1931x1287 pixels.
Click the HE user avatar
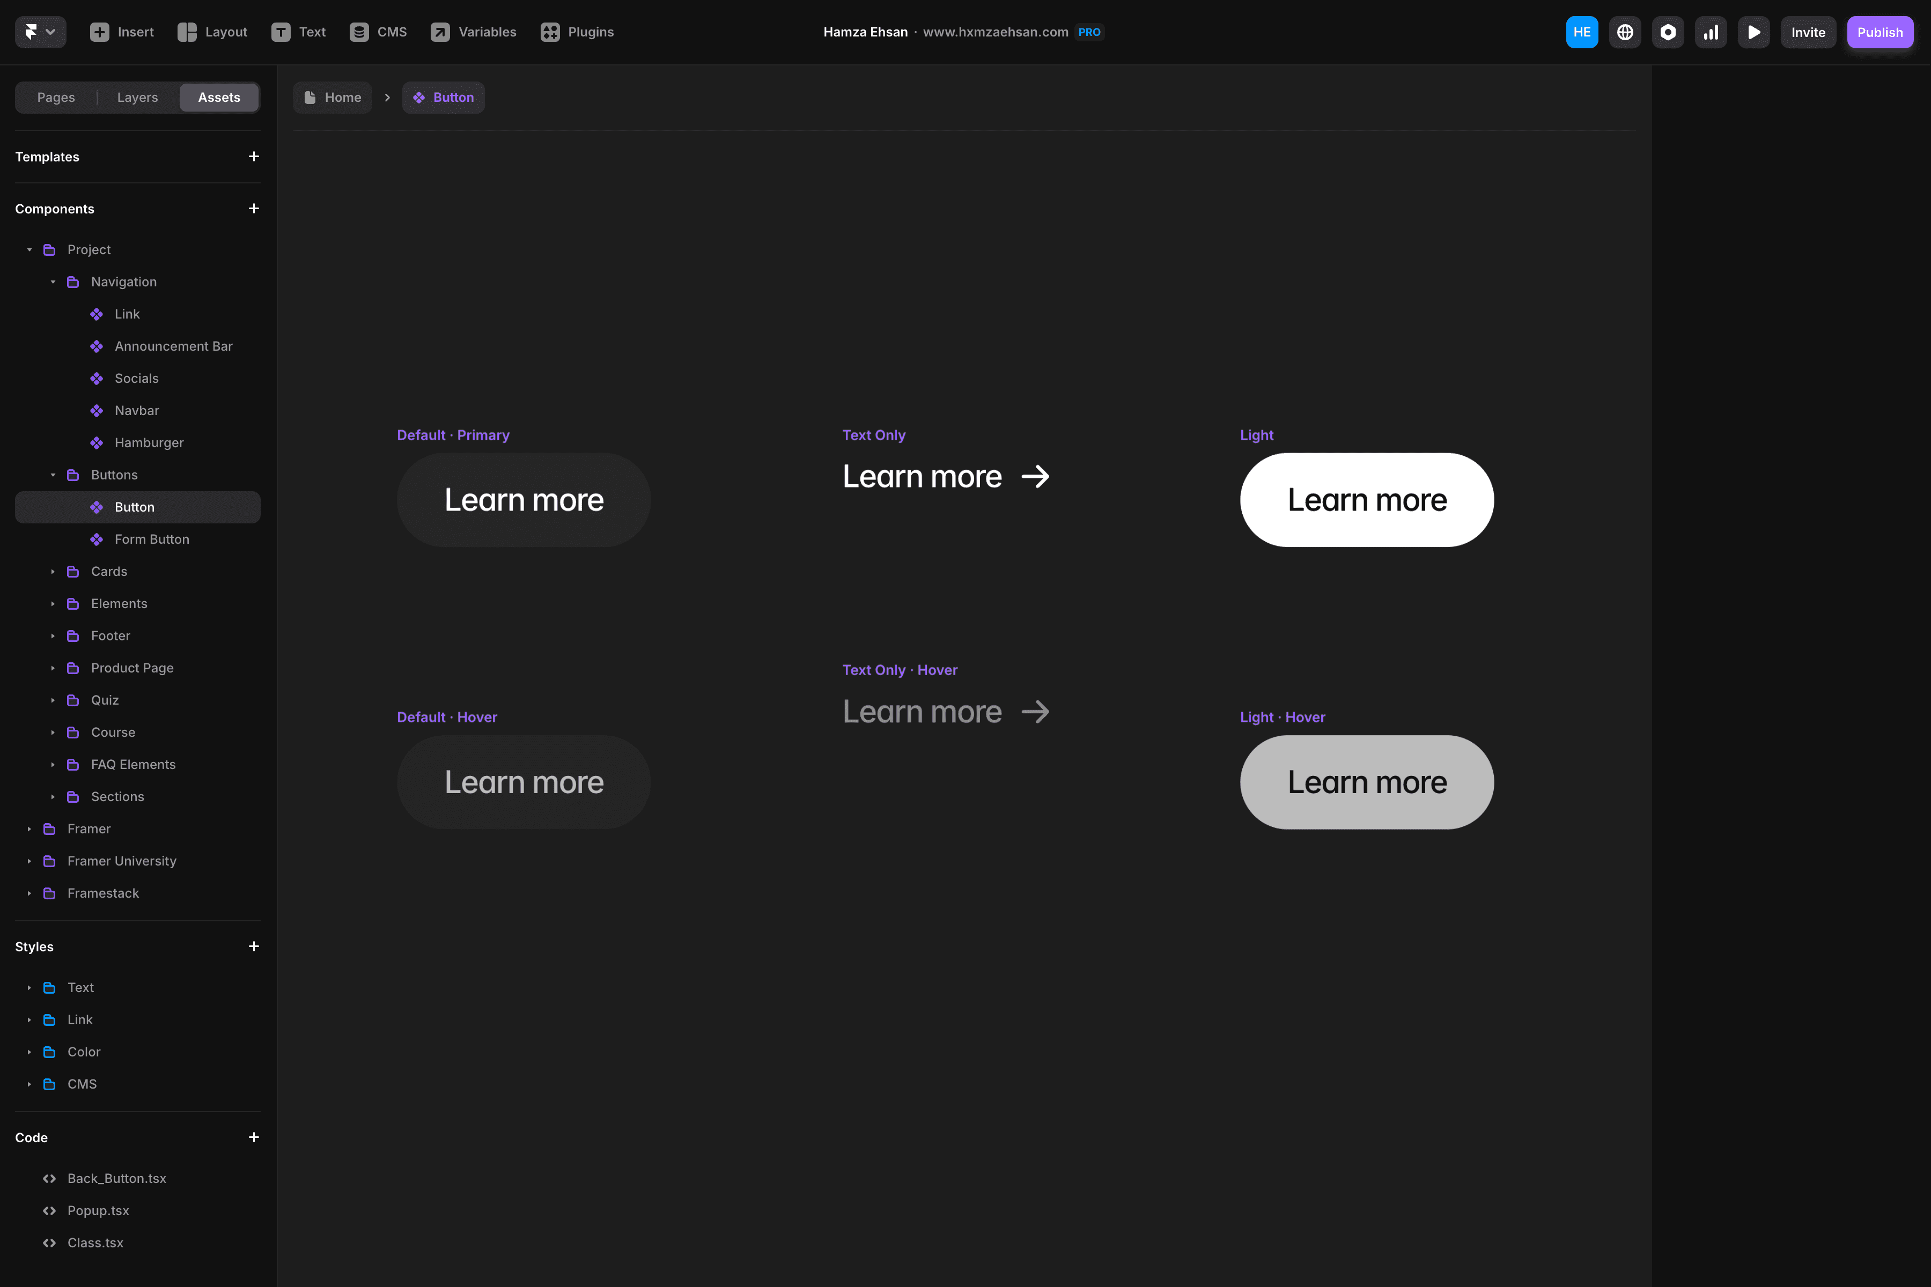pos(1581,32)
